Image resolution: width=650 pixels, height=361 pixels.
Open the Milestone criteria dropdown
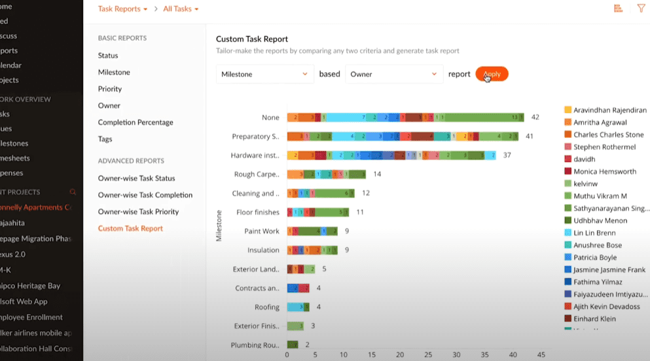[x=264, y=75]
